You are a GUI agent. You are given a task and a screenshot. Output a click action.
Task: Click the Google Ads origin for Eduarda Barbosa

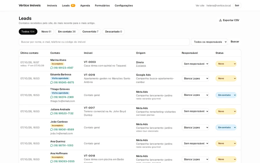143,75
